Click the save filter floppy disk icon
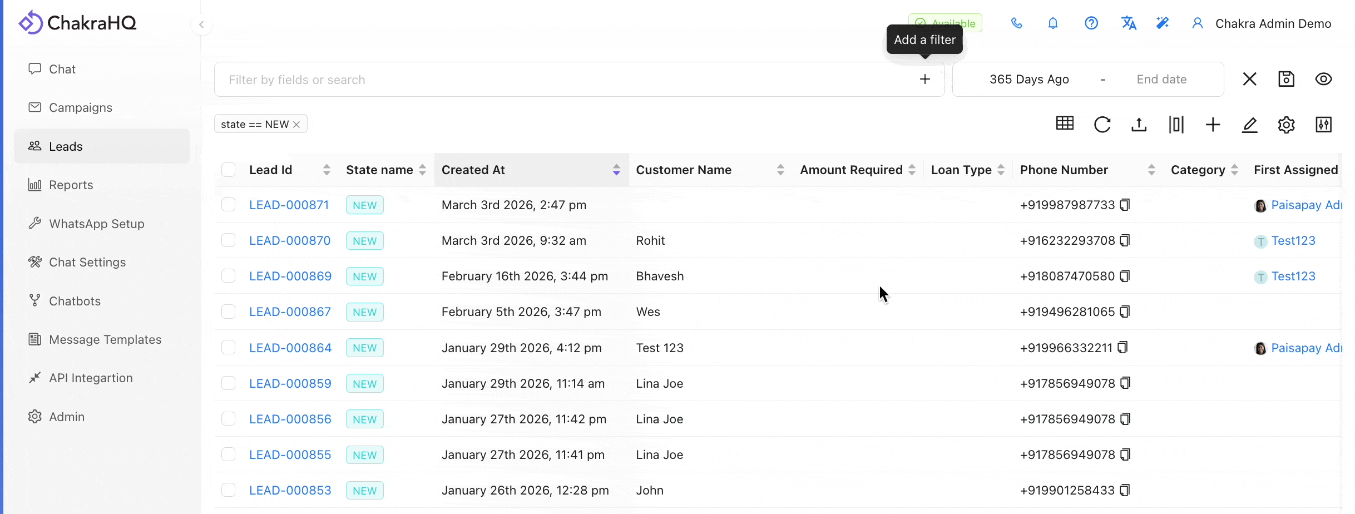The width and height of the screenshot is (1355, 514). [x=1286, y=79]
